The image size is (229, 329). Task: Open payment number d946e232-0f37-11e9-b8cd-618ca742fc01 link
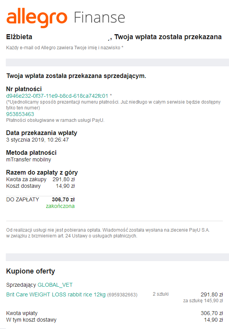(57, 96)
